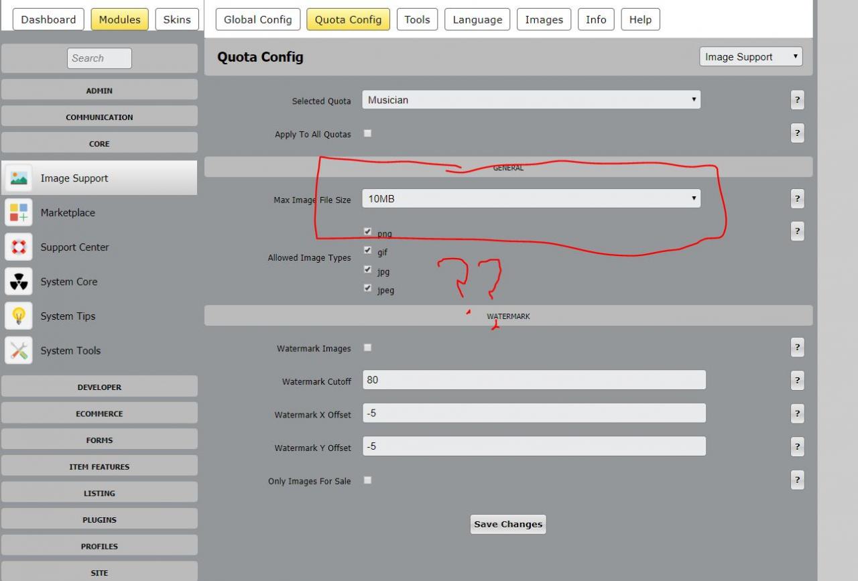Expand the Selected Quota Musician dropdown
This screenshot has width=858, height=581.
532,100
